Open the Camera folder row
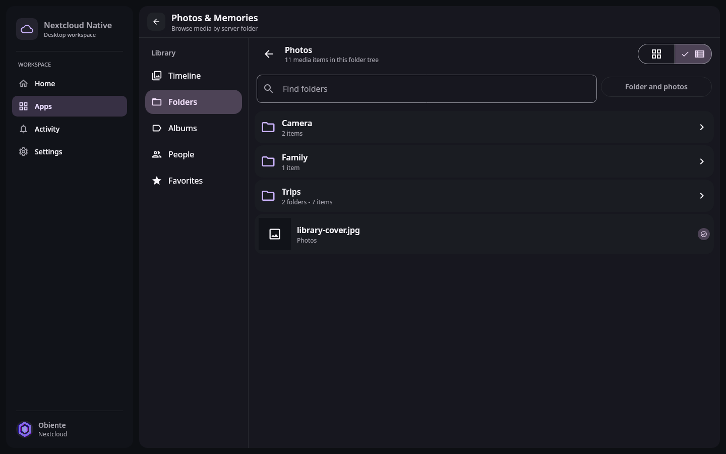726x454 pixels. pos(484,127)
